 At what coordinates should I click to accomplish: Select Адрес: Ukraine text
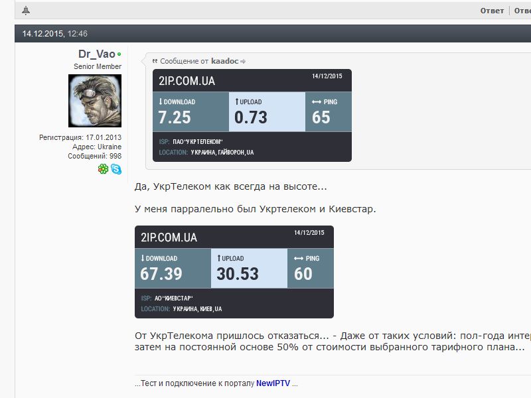[x=97, y=147]
